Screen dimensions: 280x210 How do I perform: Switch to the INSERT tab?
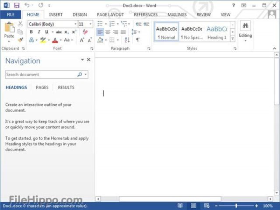[56, 14]
